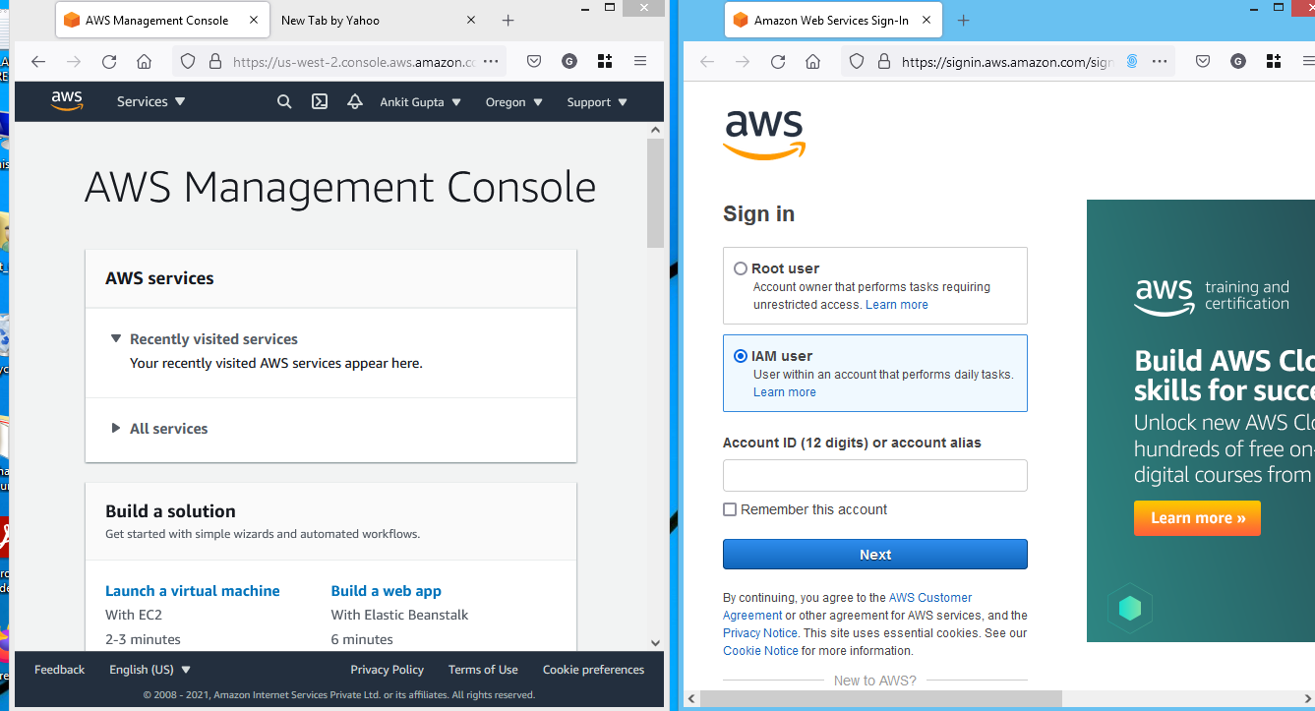The image size is (1315, 711).
Task: Open page actions ellipsis in the left browser
Action: click(x=492, y=61)
